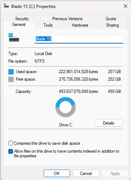Click the 493,637,070,848 bytes capacity value

(x=78, y=91)
